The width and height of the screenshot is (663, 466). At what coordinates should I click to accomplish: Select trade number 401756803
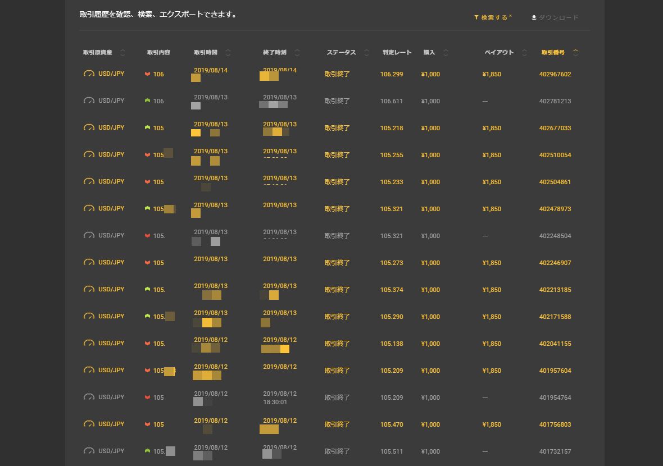(555, 424)
